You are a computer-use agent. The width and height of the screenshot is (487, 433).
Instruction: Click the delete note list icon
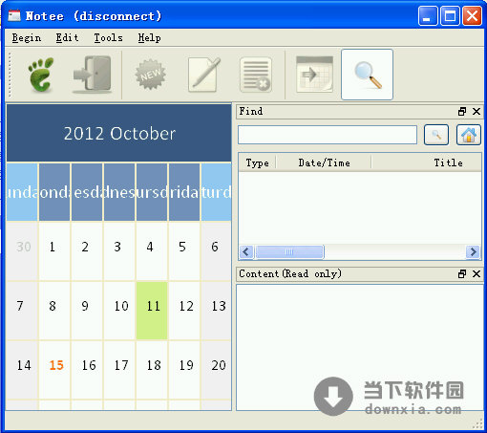tap(256, 75)
